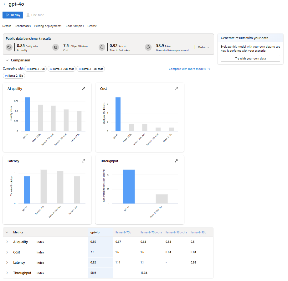Click gpt-4o AI quality value 0.85 in table
The height and width of the screenshot is (281, 288).
(93, 242)
